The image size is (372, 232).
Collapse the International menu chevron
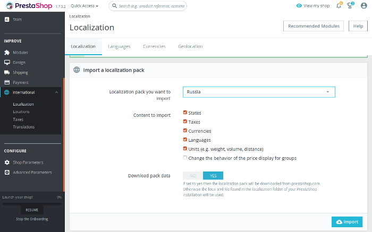(56, 92)
